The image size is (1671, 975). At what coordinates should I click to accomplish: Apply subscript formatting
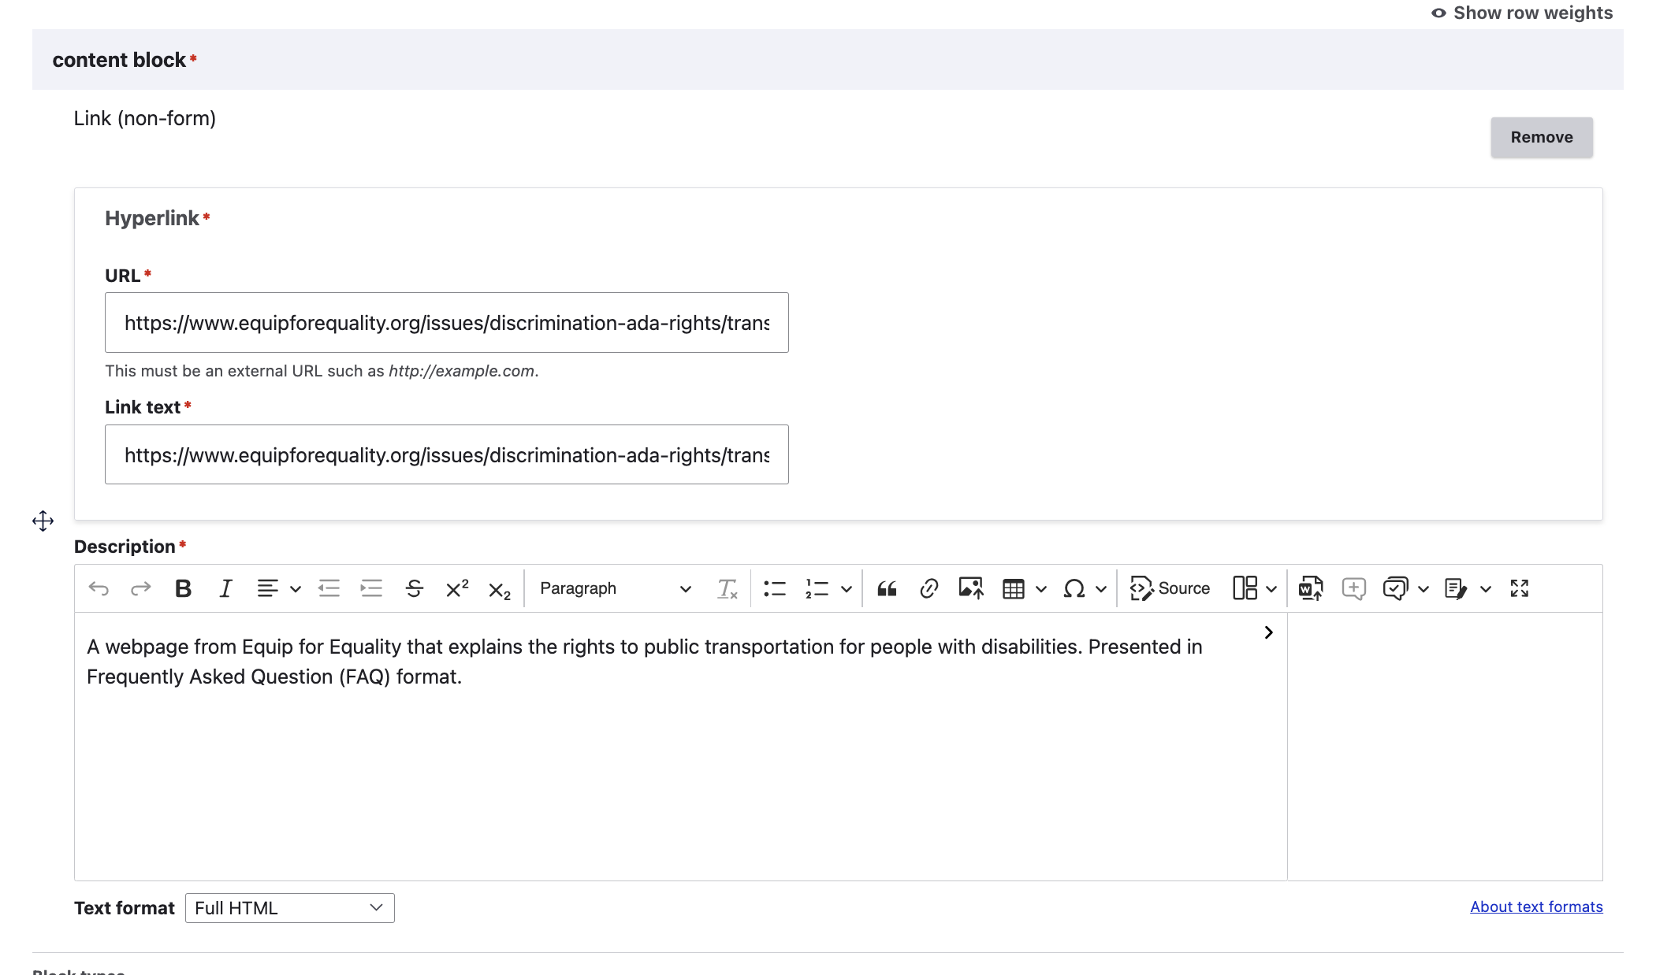click(x=500, y=590)
